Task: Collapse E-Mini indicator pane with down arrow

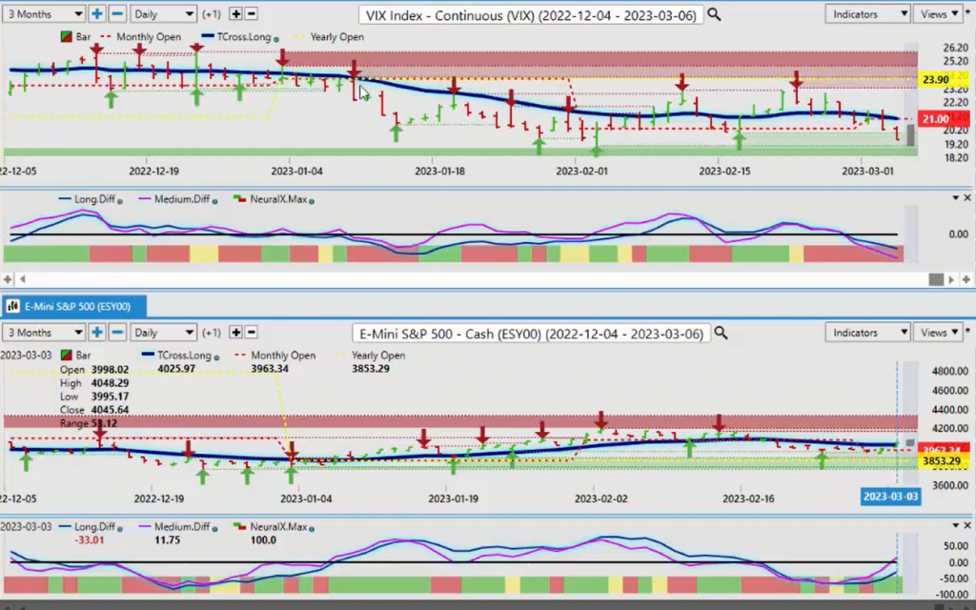Action: (955, 525)
